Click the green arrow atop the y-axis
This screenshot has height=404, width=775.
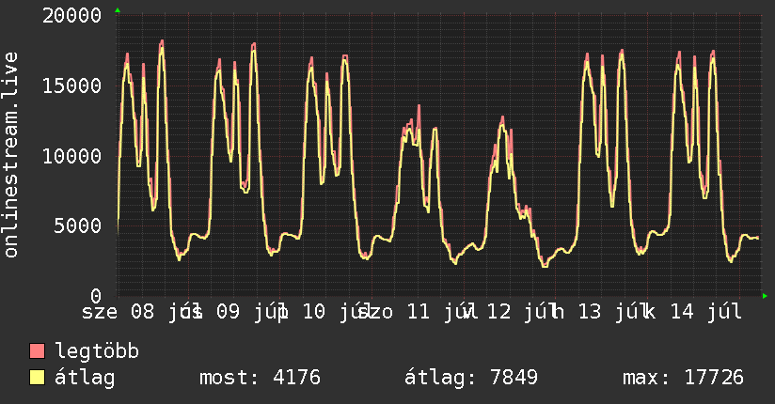[118, 10]
